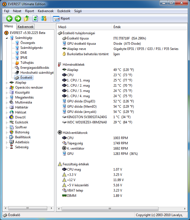
Task: Click the Hálózat globe icon
Action: coord(12,112)
